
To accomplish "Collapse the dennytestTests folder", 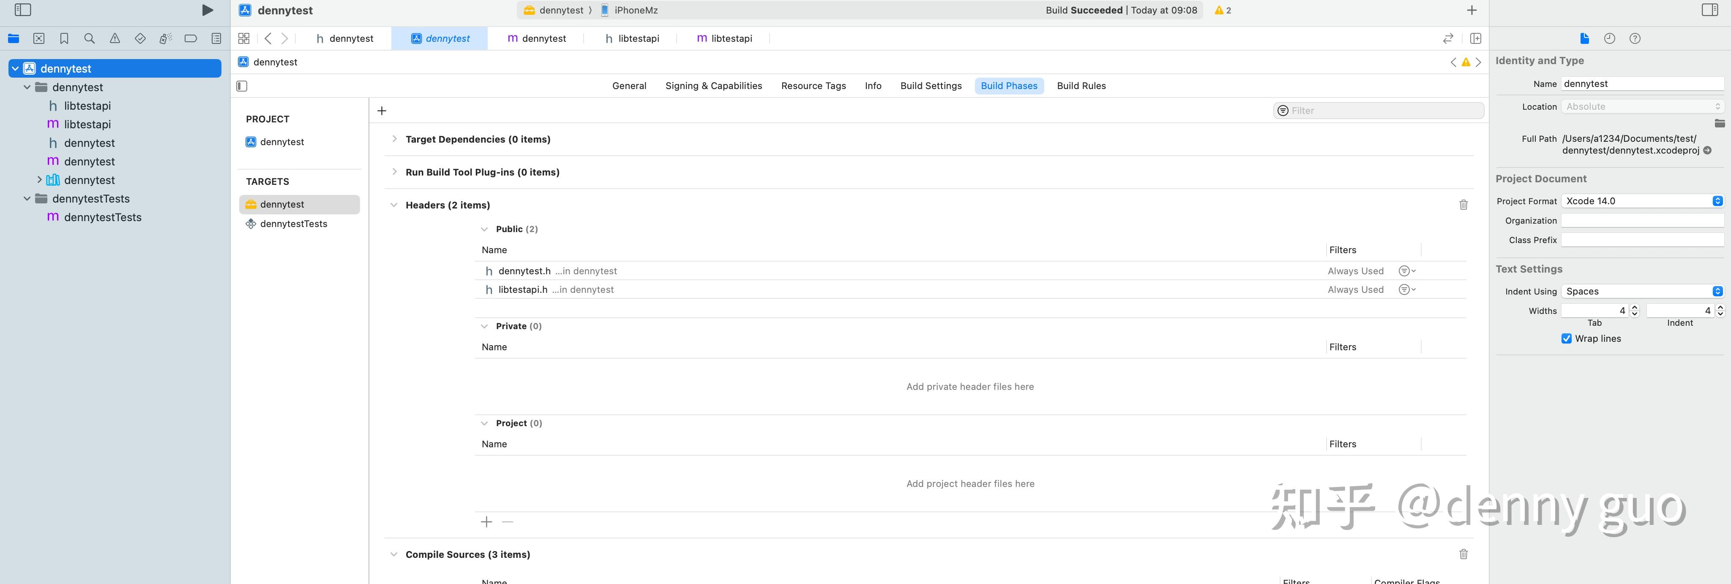I will coord(27,199).
